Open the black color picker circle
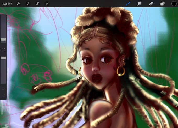 click(x=174, y=4)
